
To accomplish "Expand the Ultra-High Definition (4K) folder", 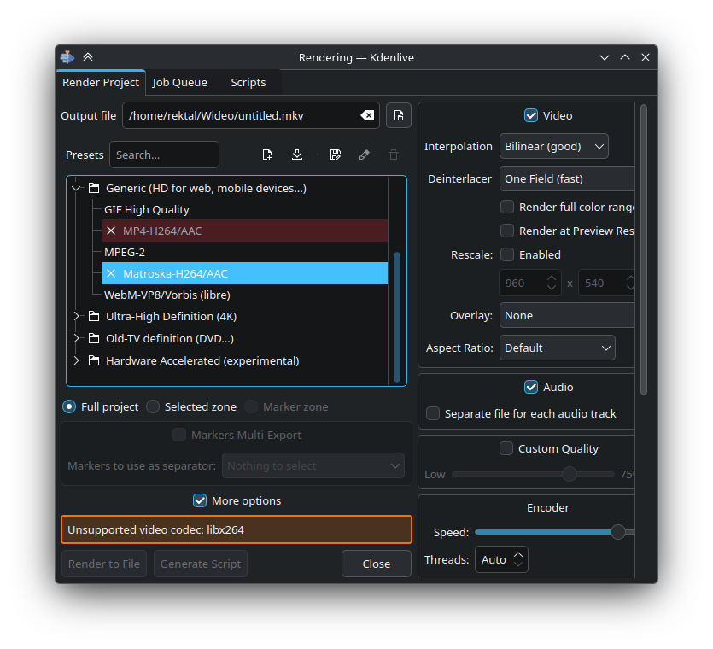I will tap(76, 316).
